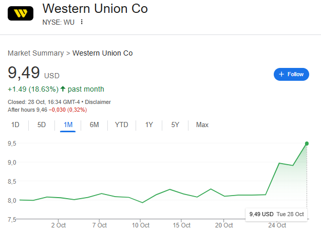Select the 1M time range tab
Image resolution: width=321 pixels, height=229 pixels.
(68, 125)
